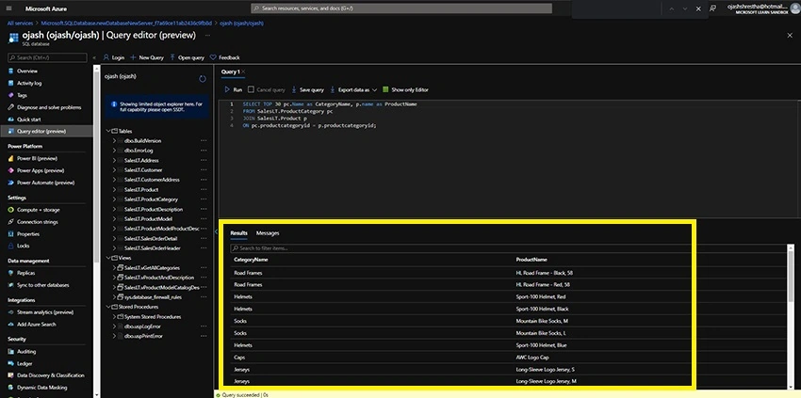Follow the All services breadcrumb link
Viewport: 801px width, 398px height.
pyautogui.click(x=20, y=23)
